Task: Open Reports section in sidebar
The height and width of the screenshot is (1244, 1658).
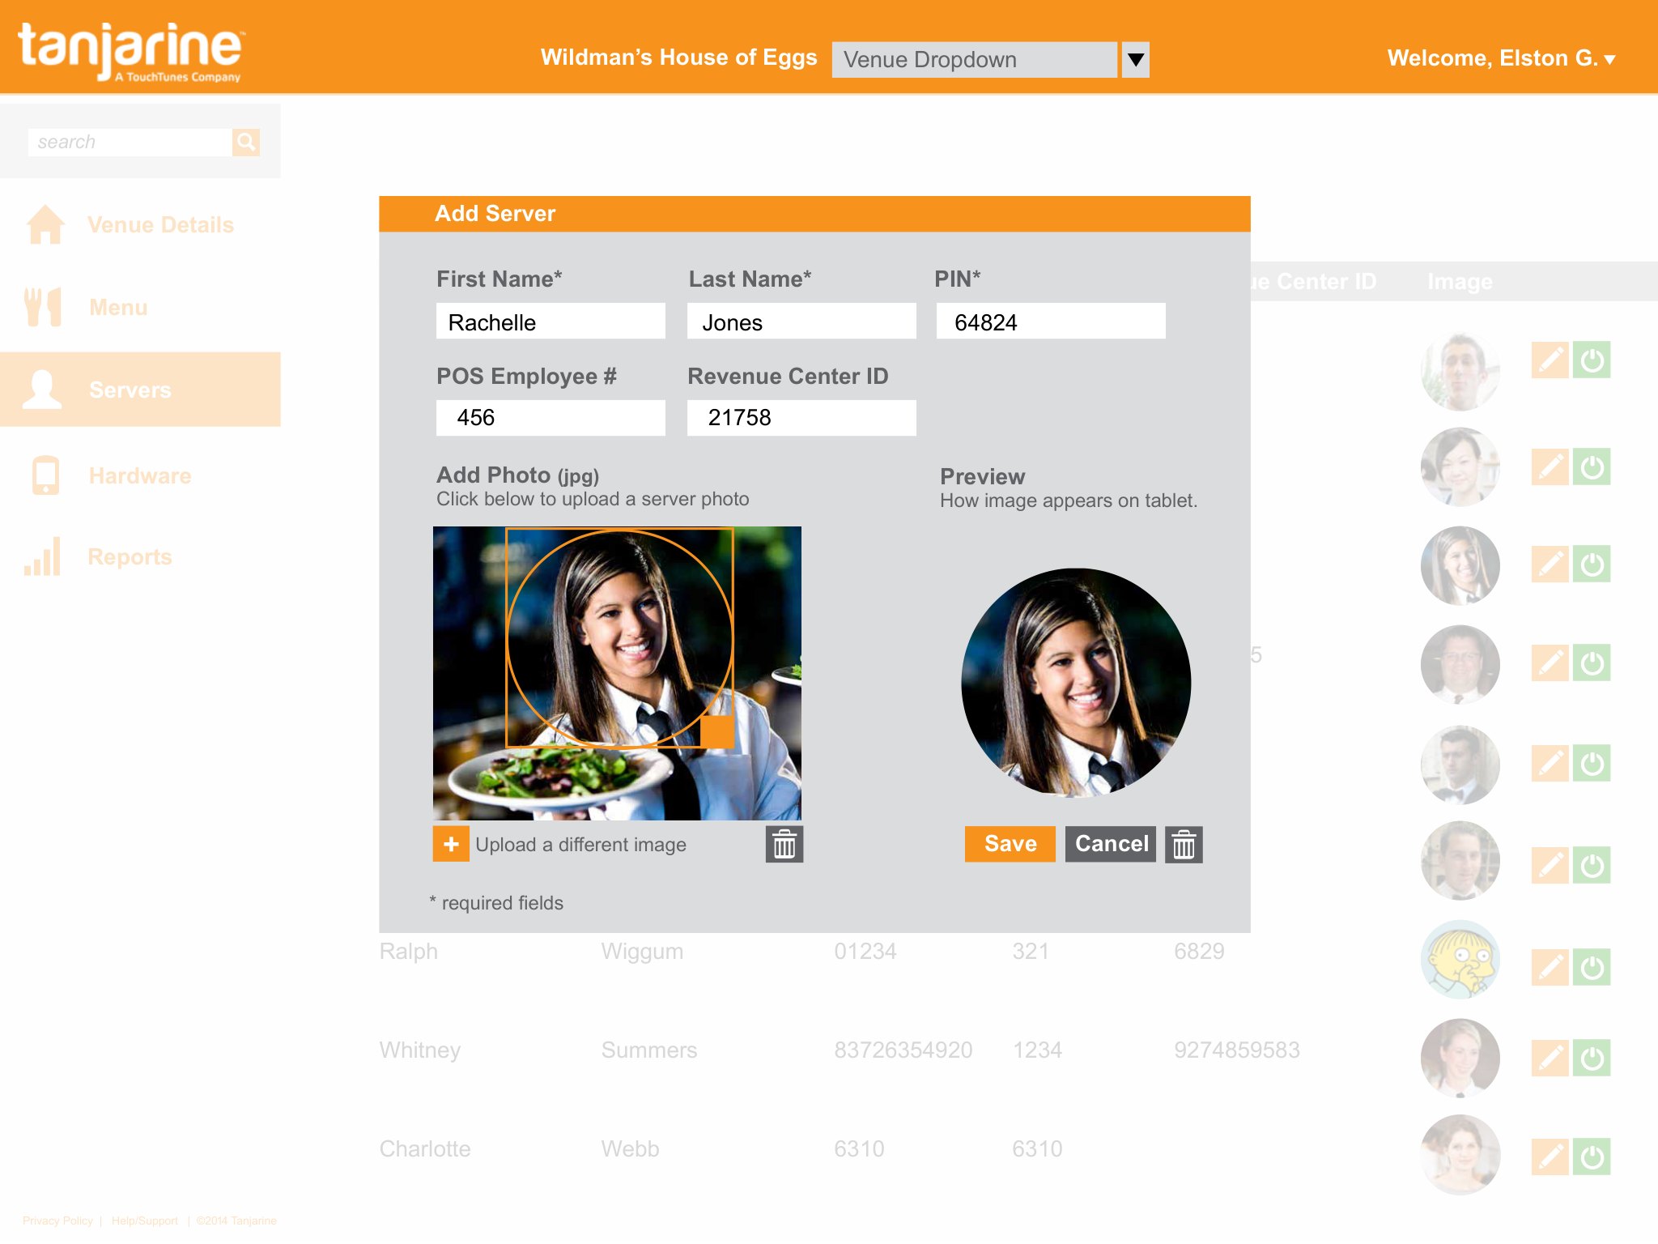Action: [x=130, y=557]
